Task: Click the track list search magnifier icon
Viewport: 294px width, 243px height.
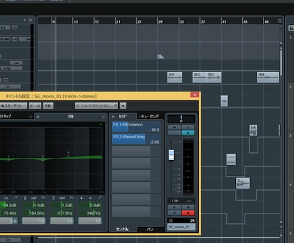Action: pyautogui.click(x=31, y=20)
